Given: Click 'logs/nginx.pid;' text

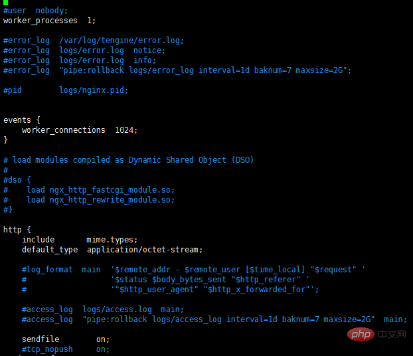Looking at the screenshot, I should click(94, 90).
